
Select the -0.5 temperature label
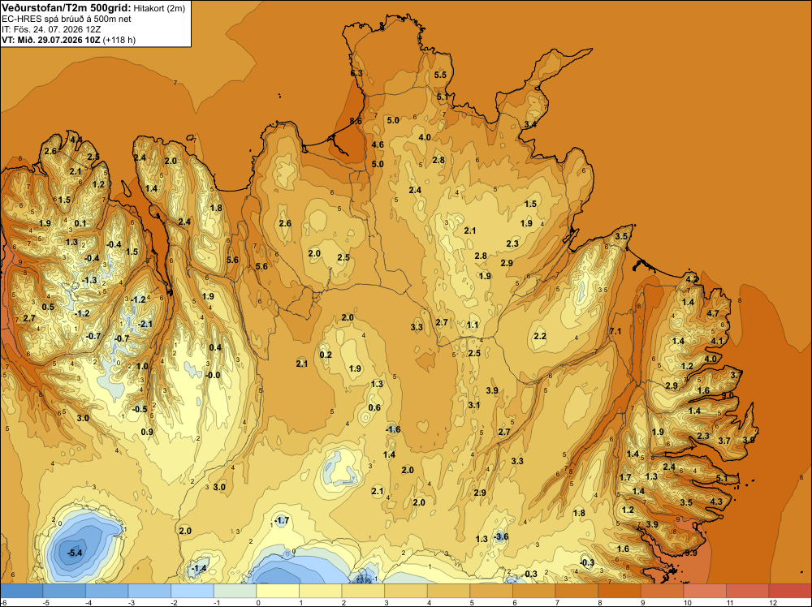click(x=140, y=409)
